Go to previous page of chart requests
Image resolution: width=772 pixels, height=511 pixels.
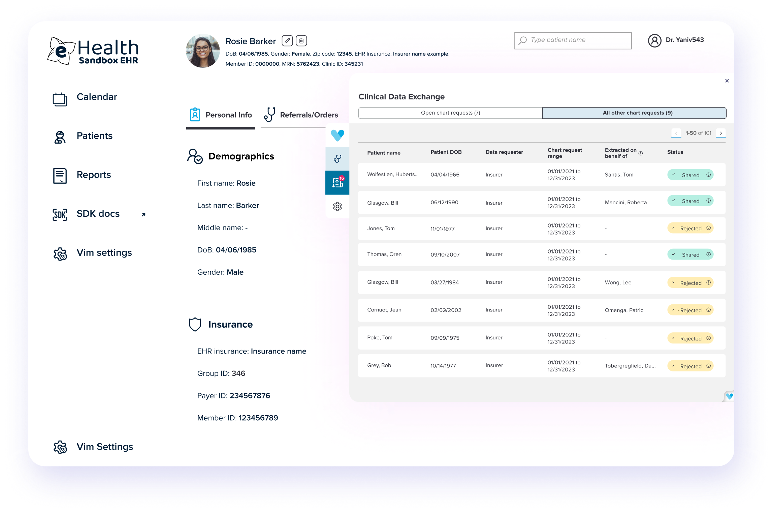[676, 133]
